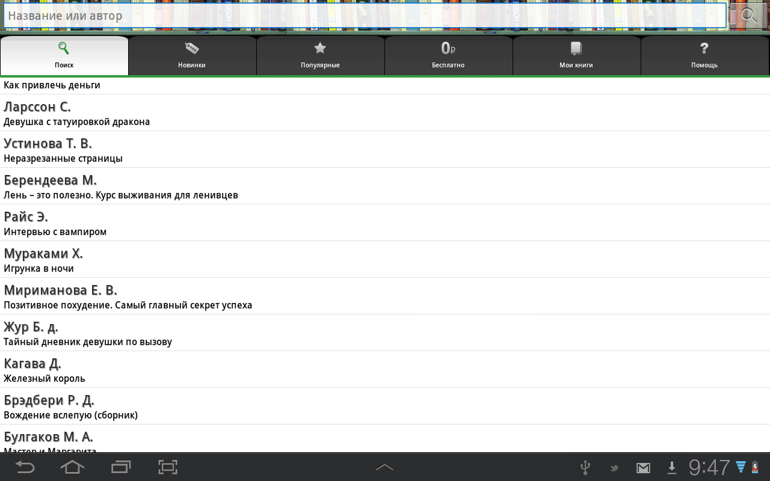Open the Новинки tab
This screenshot has width=770, height=481.
[x=192, y=56]
